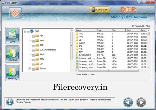Select the GIF row in file list
The width and height of the screenshot is (156, 110).
111,40
